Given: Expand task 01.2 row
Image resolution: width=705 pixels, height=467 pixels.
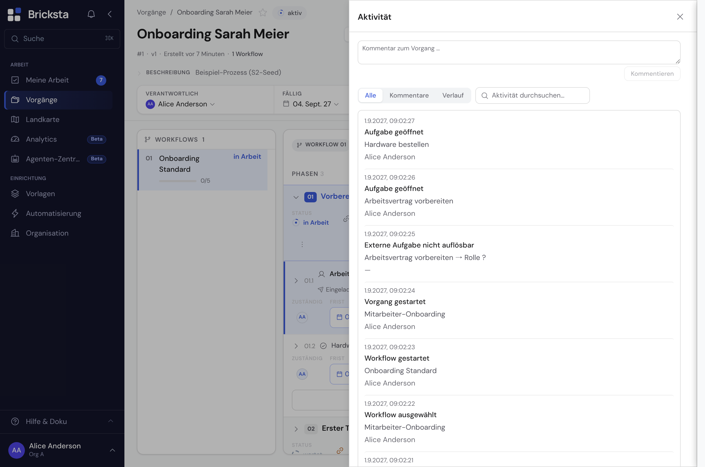Looking at the screenshot, I should [x=296, y=346].
